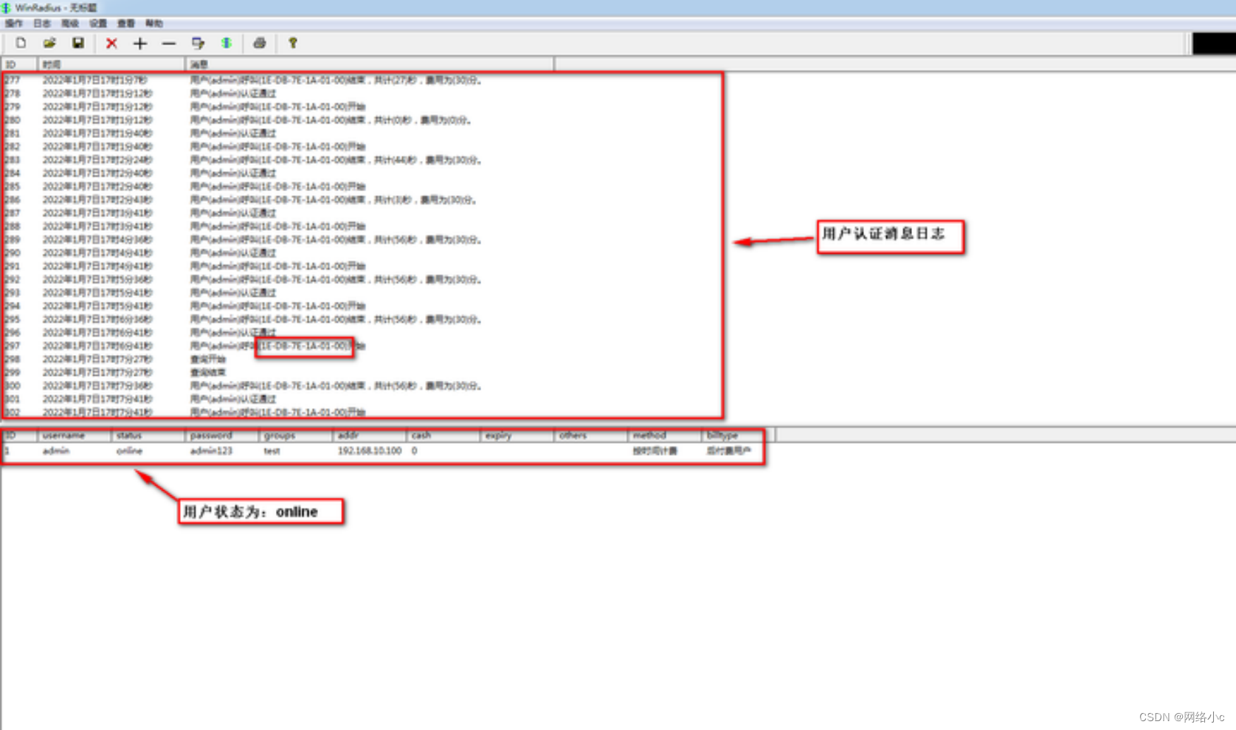1236x730 pixels.
Task: Click the minus Remove user icon
Action: click(x=169, y=44)
